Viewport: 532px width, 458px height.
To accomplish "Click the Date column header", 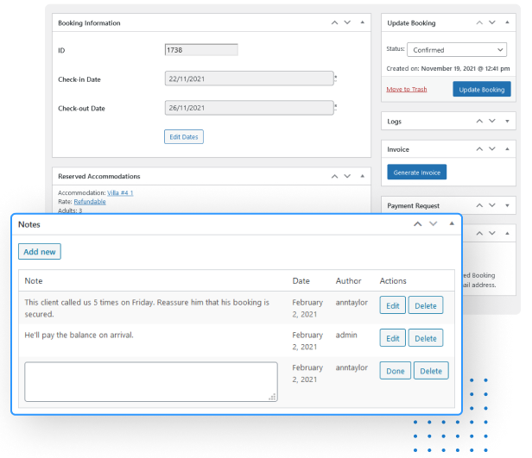I will [301, 281].
